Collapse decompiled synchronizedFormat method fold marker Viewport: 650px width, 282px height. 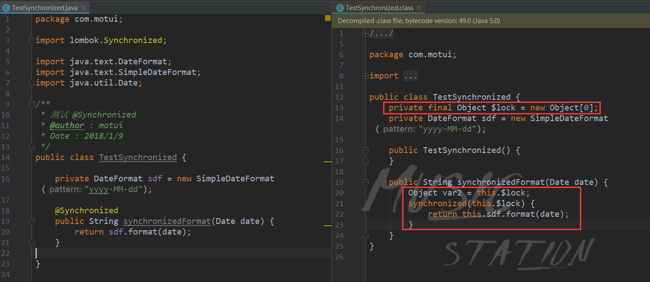pos(365,182)
